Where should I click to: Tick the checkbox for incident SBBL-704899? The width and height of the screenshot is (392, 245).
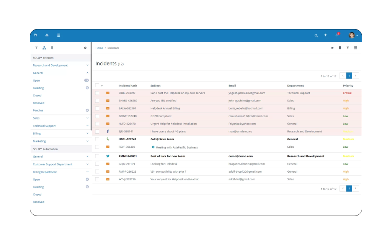click(97, 93)
